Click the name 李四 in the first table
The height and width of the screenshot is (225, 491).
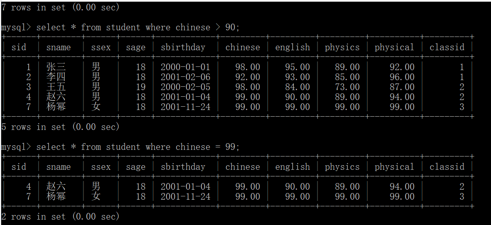tap(56, 77)
